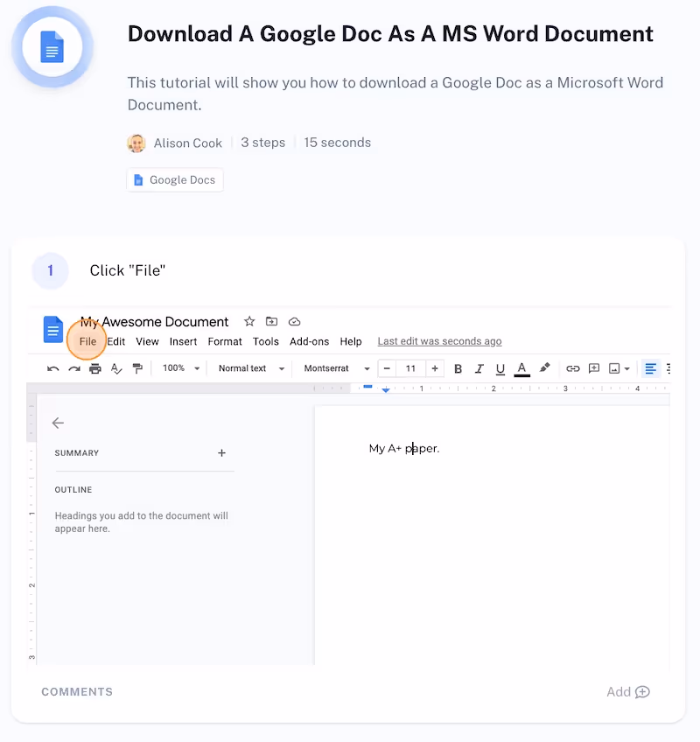
Task: Click the My Awesome Document title
Action: click(x=154, y=322)
